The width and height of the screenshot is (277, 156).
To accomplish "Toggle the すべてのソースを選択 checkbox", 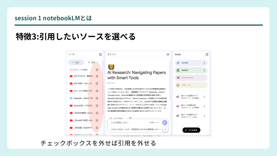I will pos(97,70).
